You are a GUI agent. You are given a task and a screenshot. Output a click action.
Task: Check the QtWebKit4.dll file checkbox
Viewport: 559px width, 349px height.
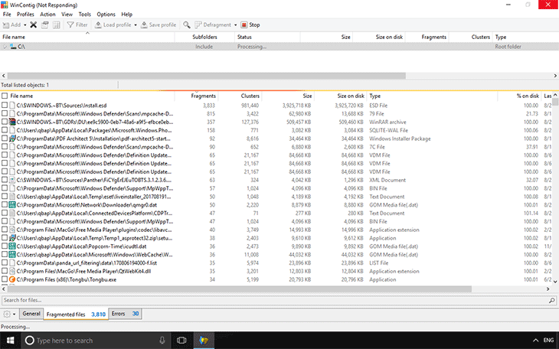[5, 271]
